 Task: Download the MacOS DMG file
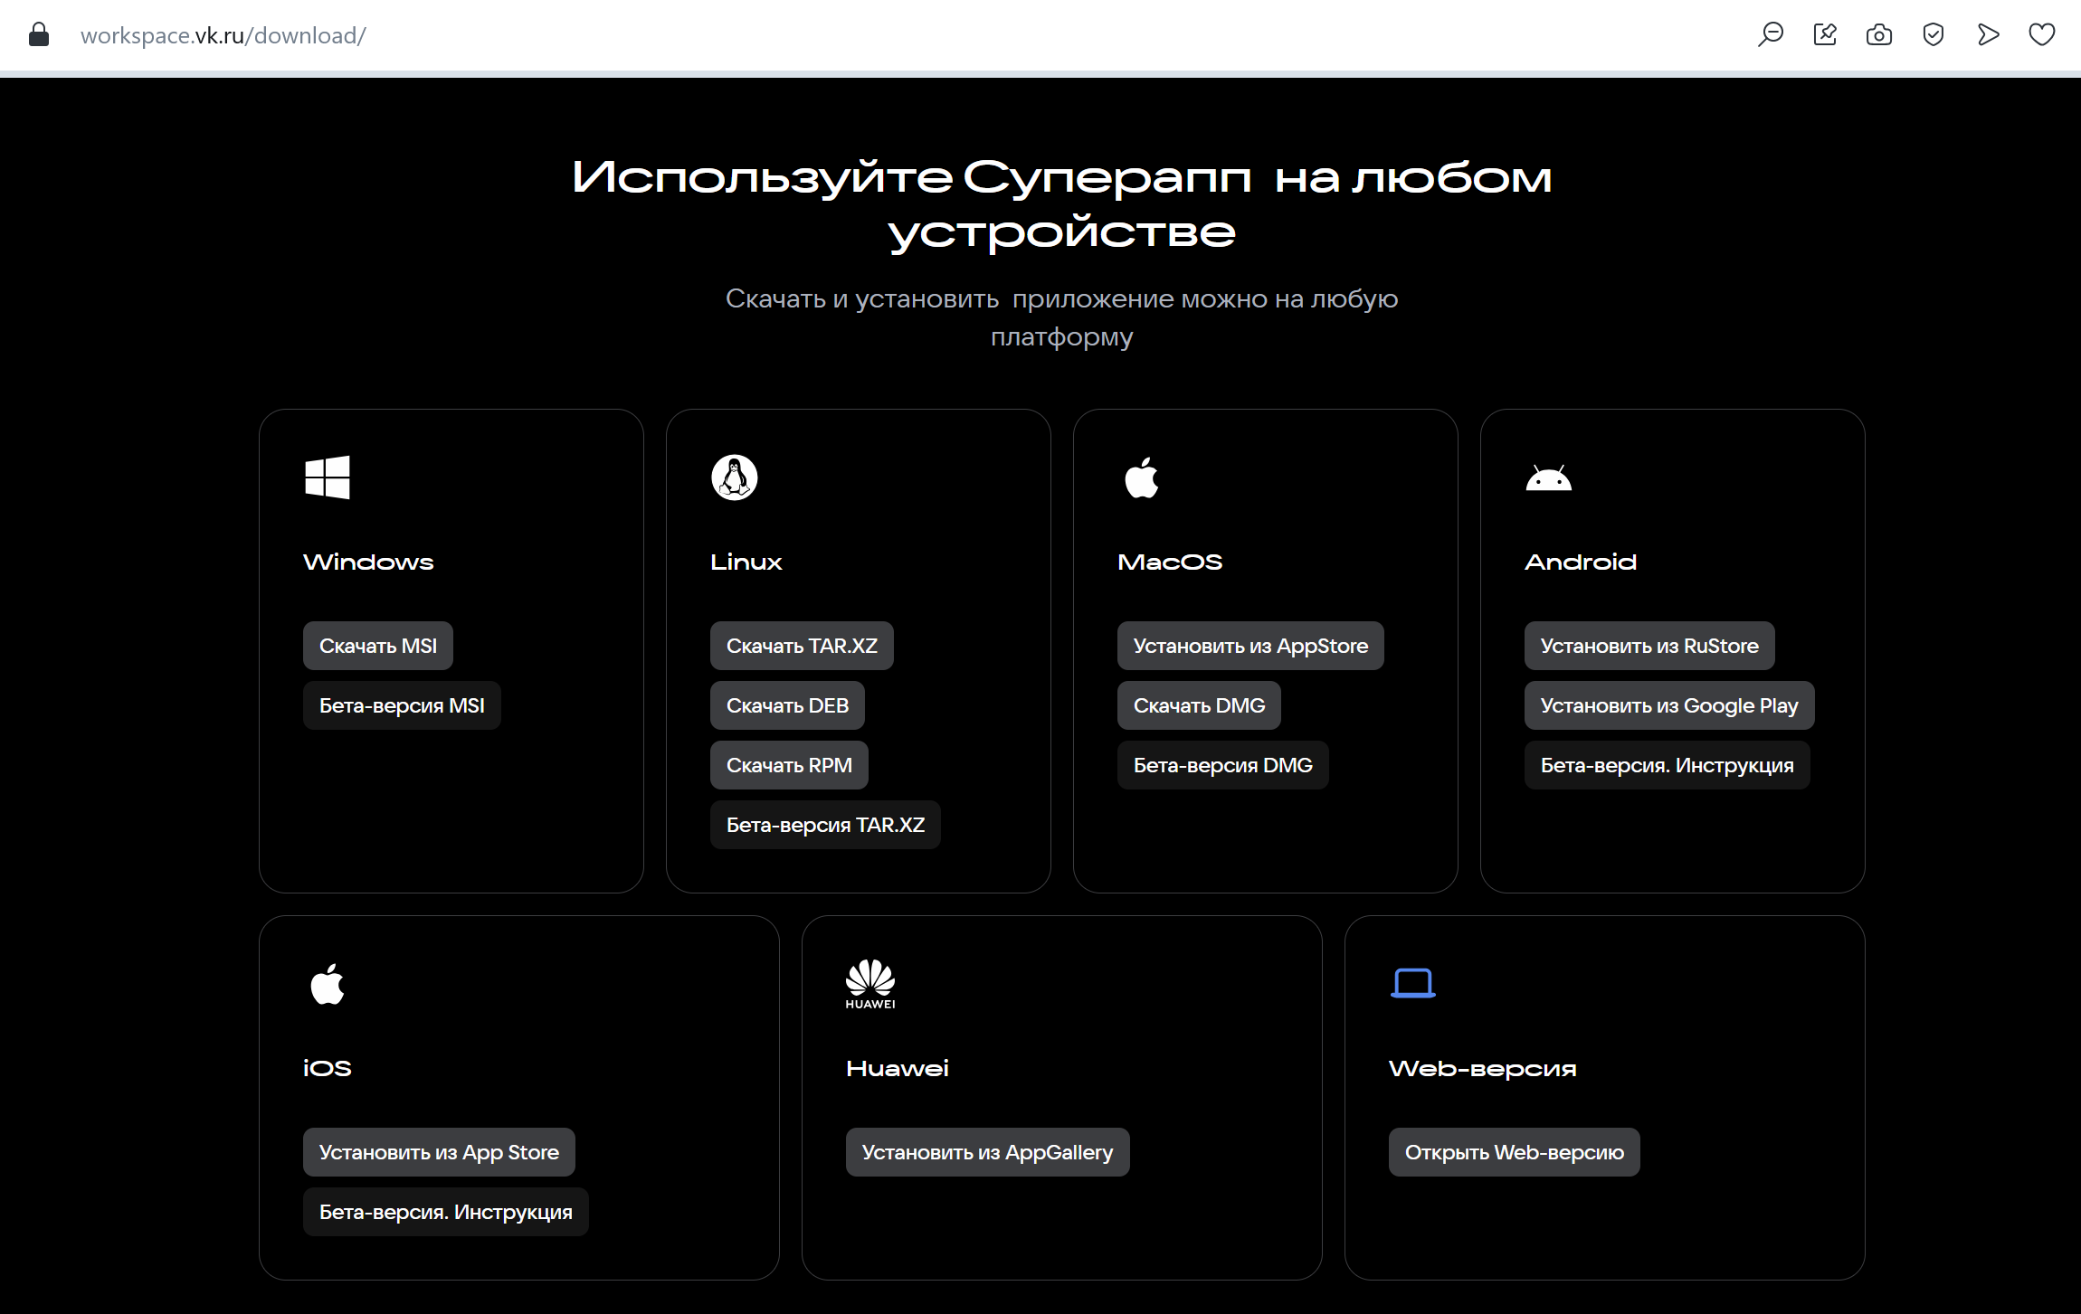pyautogui.click(x=1198, y=705)
